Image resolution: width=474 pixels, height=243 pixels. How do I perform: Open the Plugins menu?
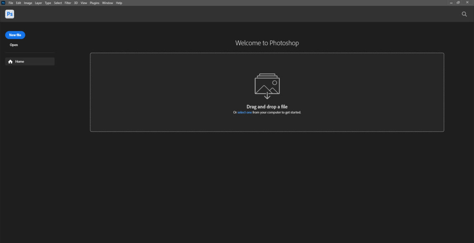pyautogui.click(x=94, y=2)
